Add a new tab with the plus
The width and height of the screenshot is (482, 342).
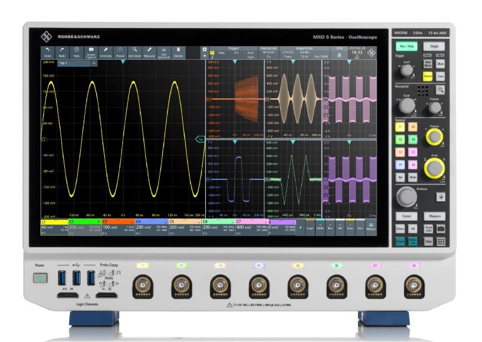pos(94,64)
